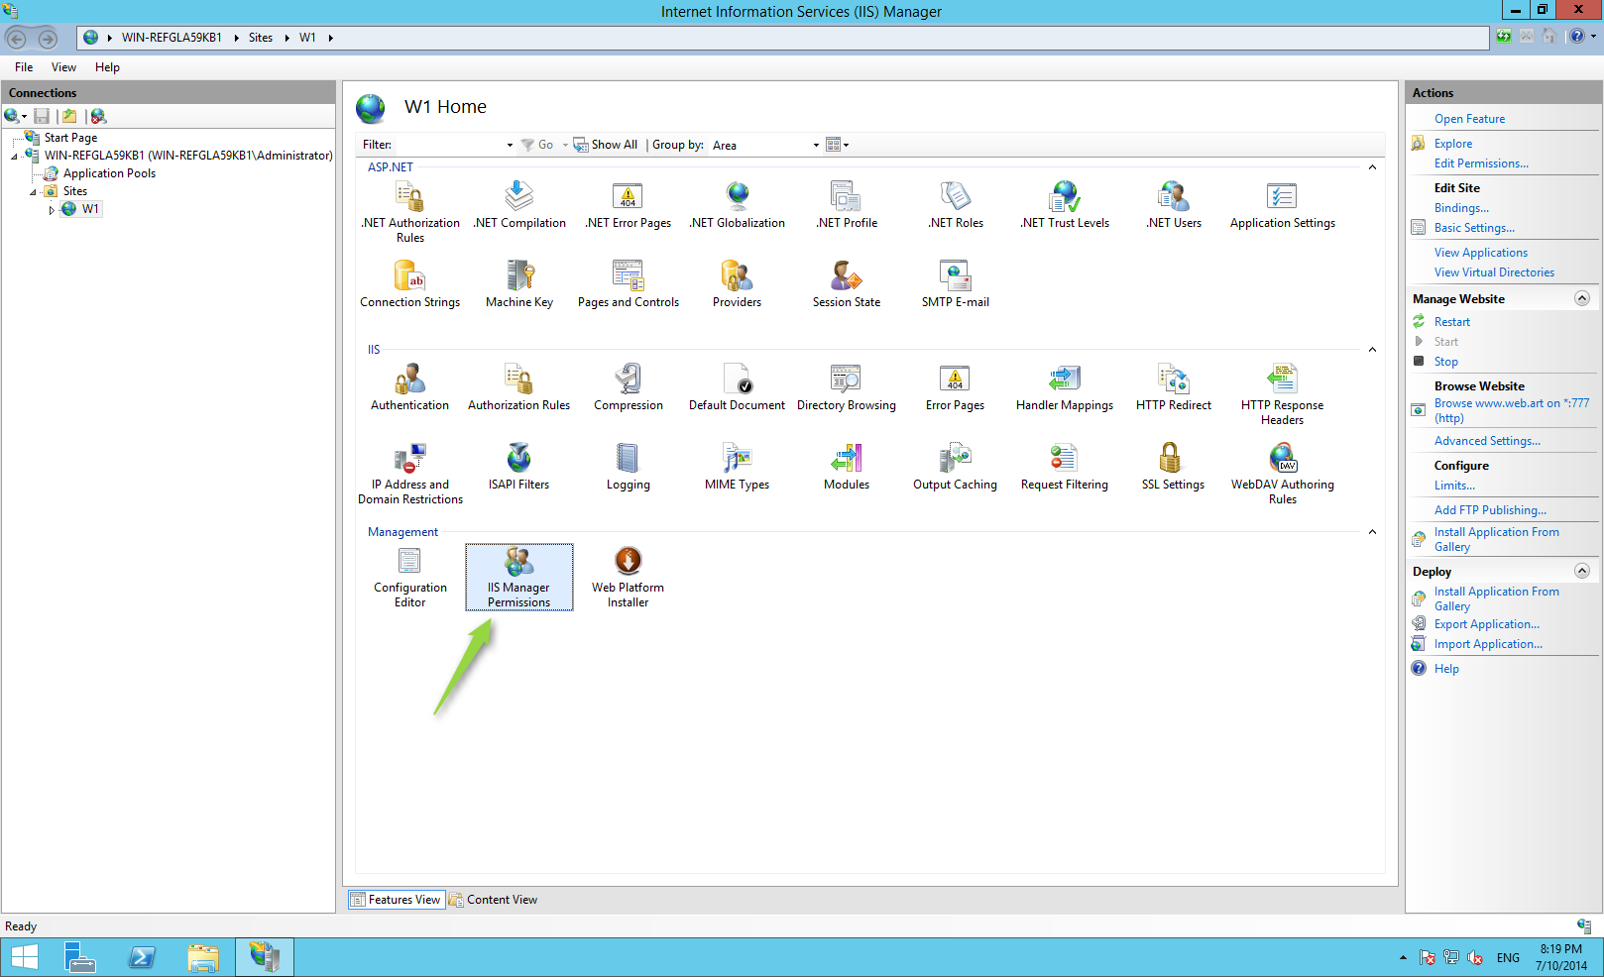Open Compression feature
The image size is (1604, 977).
coord(629,387)
